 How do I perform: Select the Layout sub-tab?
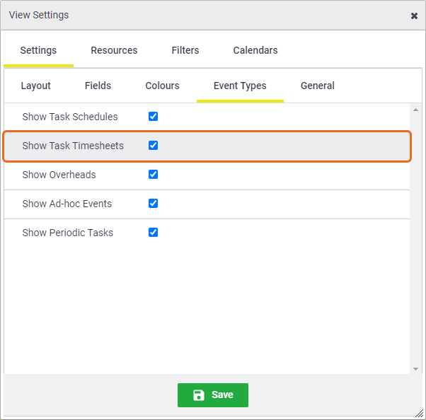(35, 86)
